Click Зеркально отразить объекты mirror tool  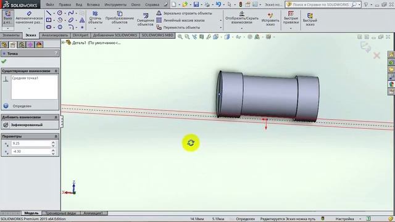tap(184, 13)
